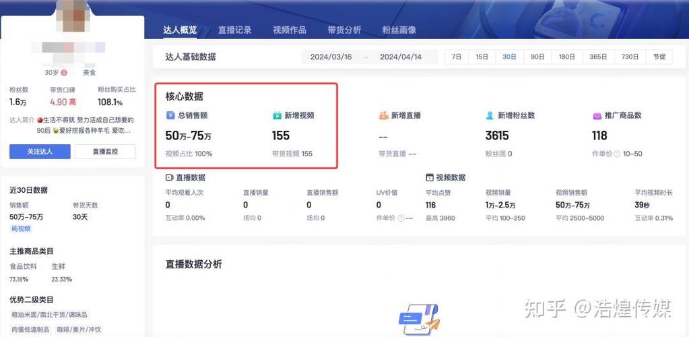Click the 总销售额 icon
Viewport: 689px width, 337px height.
tap(170, 115)
